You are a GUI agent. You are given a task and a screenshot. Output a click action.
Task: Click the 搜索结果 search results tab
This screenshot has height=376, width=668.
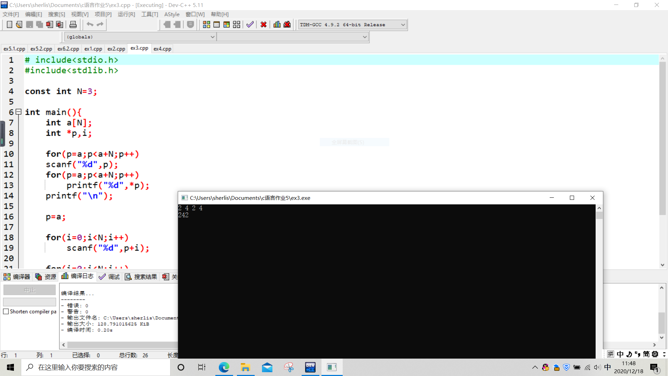(x=141, y=277)
